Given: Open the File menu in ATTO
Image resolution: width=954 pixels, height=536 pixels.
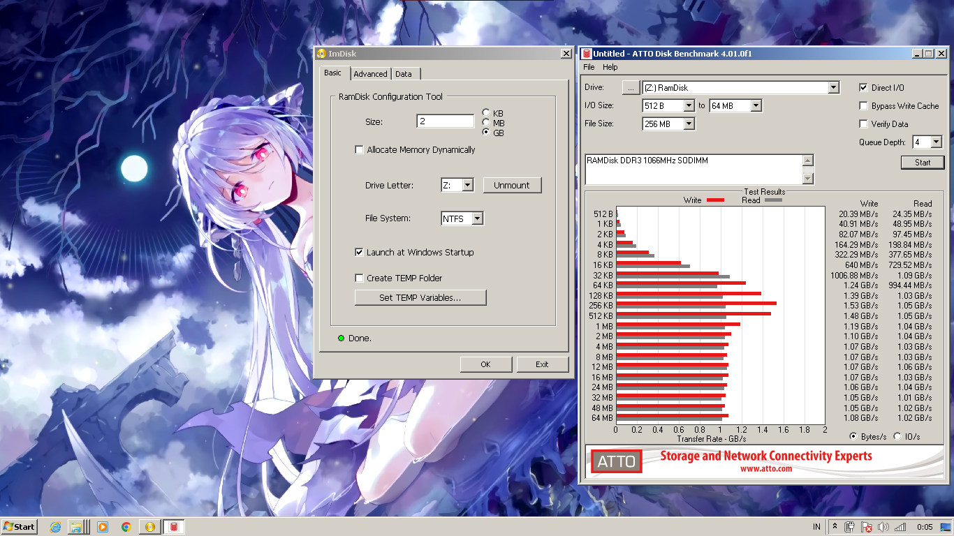Looking at the screenshot, I should (x=589, y=67).
